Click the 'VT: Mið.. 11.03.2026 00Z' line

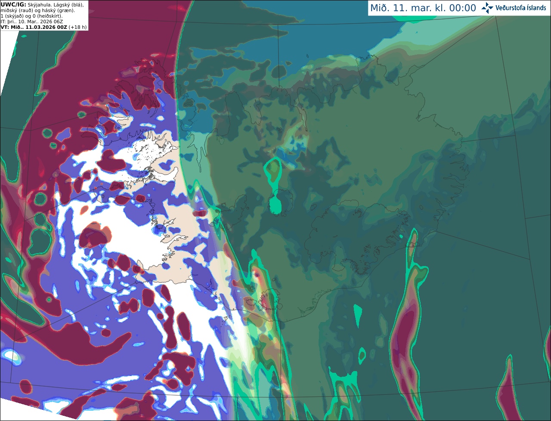point(34,27)
